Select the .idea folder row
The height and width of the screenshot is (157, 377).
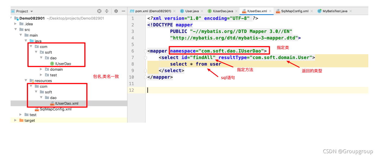tap(69, 24)
